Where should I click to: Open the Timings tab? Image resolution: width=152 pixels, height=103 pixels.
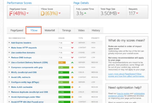pos(66,30)
